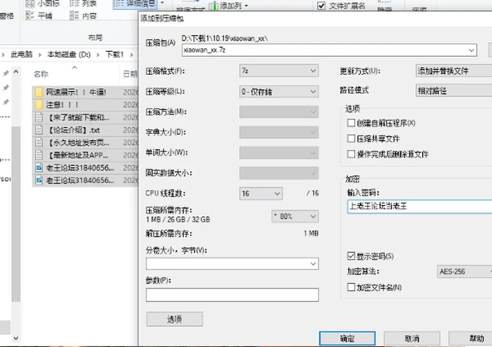Click the 【永久地址发布页... file icon
Image resolution: width=492 pixels, height=347 pixels.
tap(39, 142)
